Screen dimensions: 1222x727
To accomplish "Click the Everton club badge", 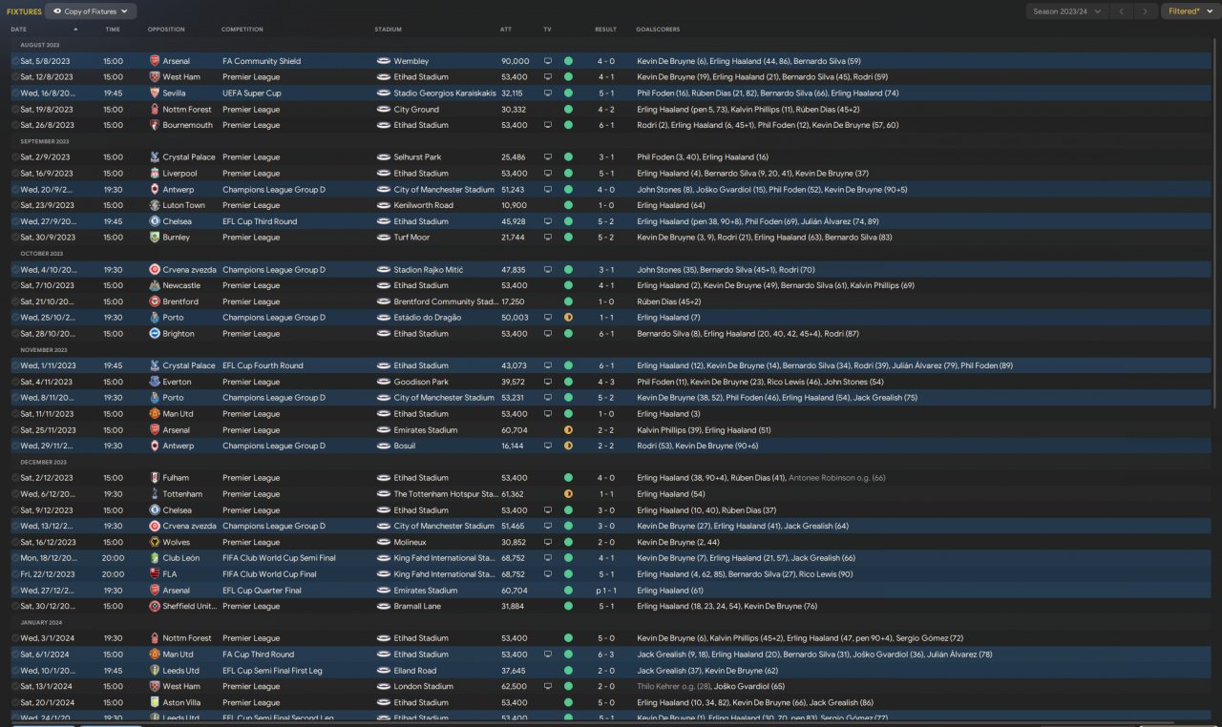I will [155, 382].
